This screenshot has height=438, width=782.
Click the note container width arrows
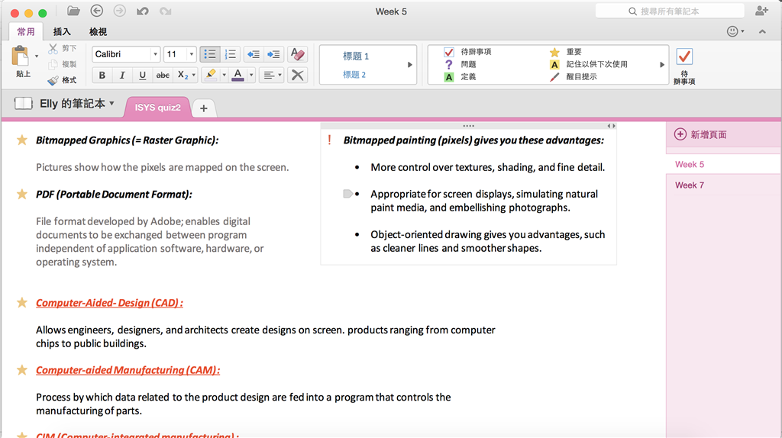611,126
